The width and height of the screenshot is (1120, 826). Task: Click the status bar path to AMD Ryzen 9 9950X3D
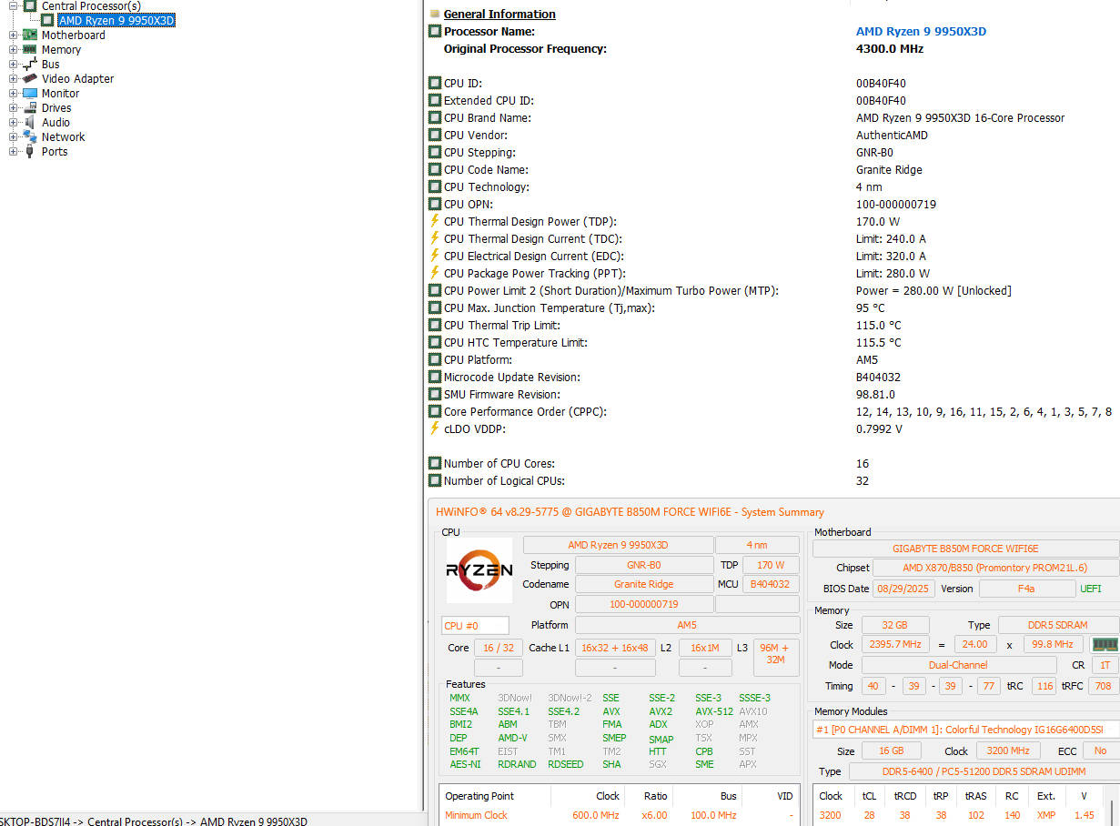(x=154, y=821)
